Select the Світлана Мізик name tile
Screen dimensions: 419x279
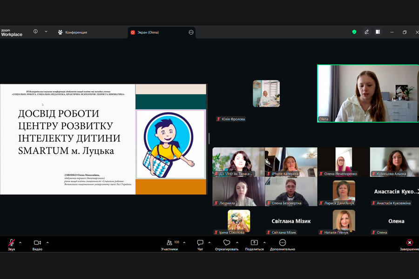(x=291, y=221)
